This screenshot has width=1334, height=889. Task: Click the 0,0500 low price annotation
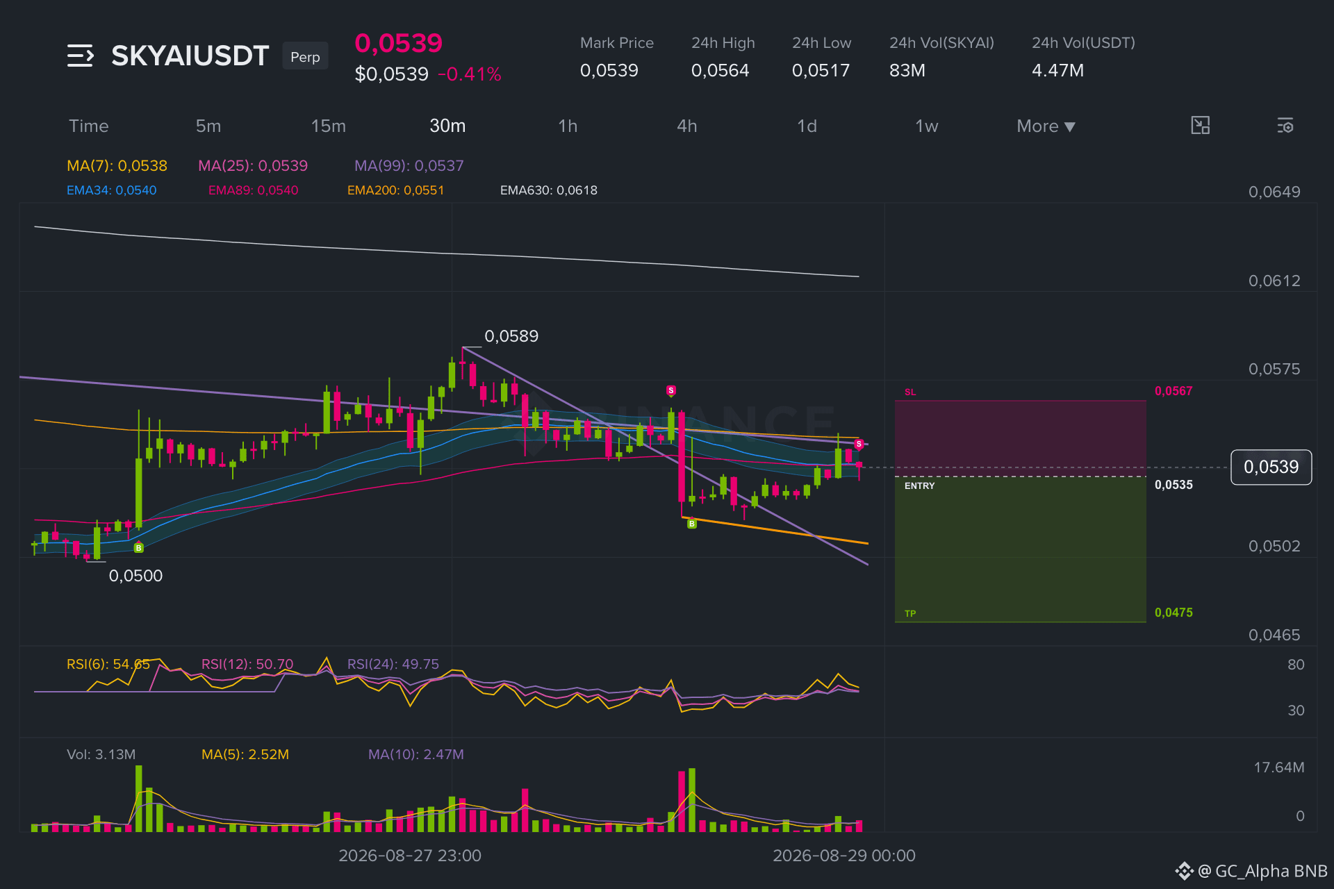tap(135, 576)
